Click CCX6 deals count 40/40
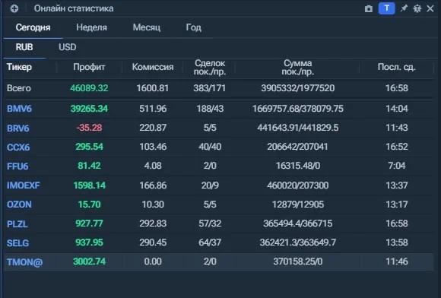This screenshot has height=298, width=441. [x=210, y=147]
